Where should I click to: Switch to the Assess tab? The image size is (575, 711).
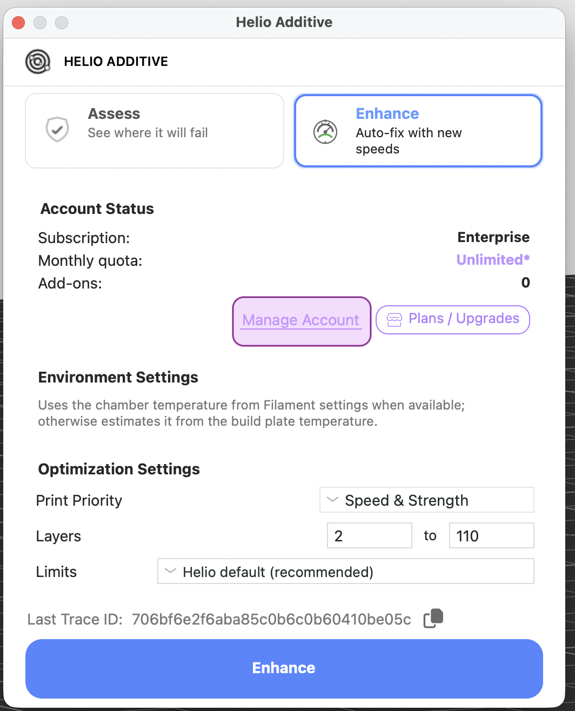coord(155,131)
